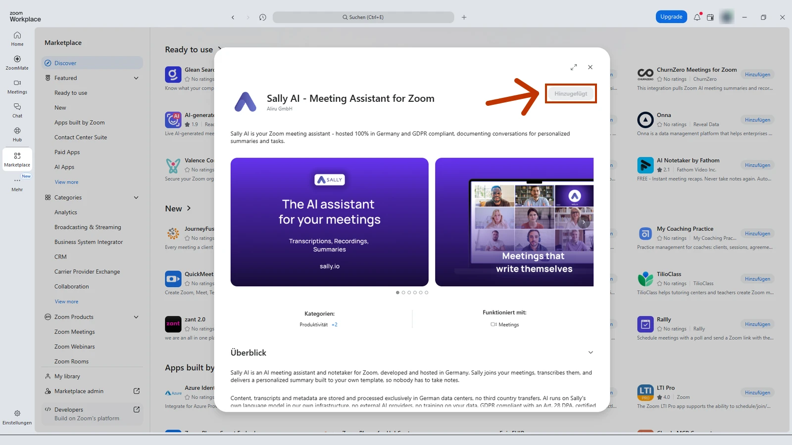Open the Chat sidebar icon
The width and height of the screenshot is (792, 445).
tap(17, 110)
